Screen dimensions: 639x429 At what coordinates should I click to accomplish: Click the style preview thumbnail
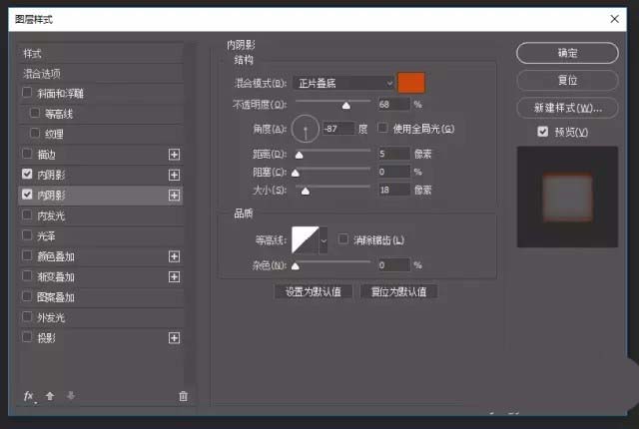[567, 197]
